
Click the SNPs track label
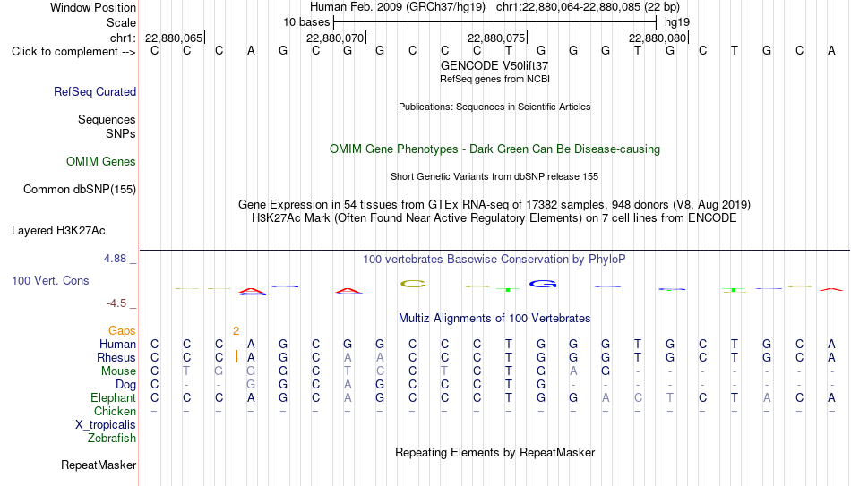[x=121, y=134]
